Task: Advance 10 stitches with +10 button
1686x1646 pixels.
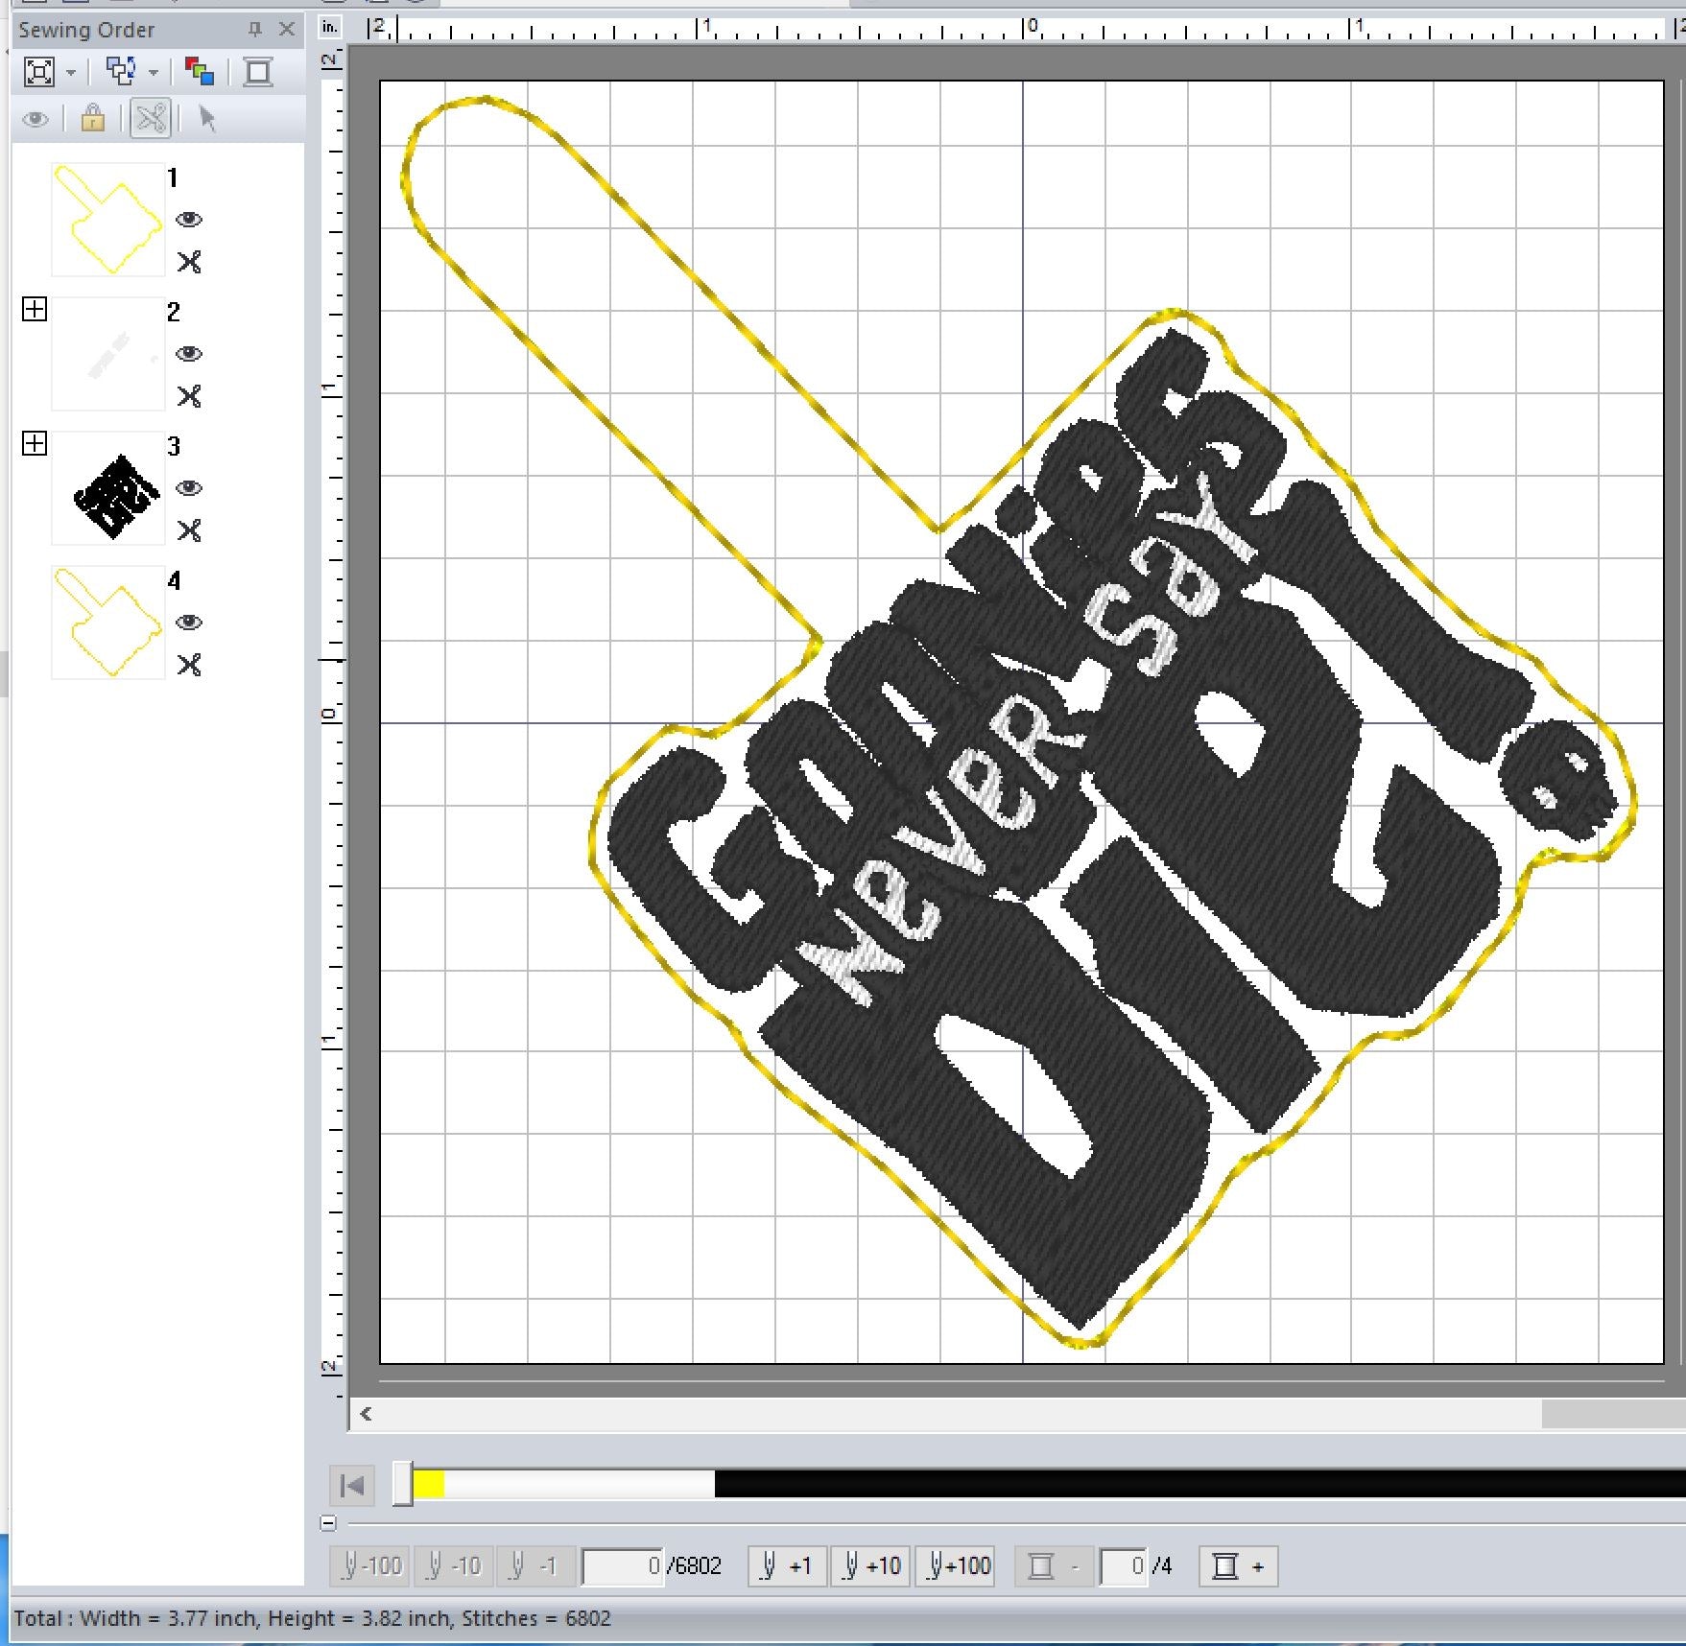Action: click(x=870, y=1566)
